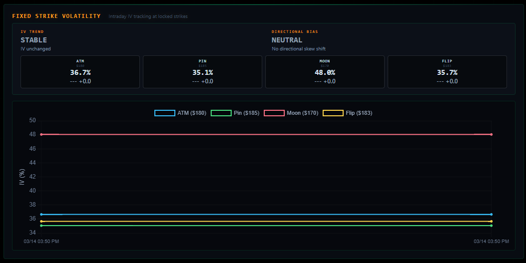Click the '48' y-axis tick label
The image size is (526, 263).
point(32,135)
